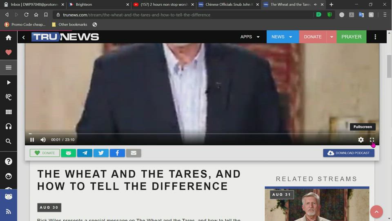The width and height of the screenshot is (392, 221).
Task: Expand the NEWS dropdown menu
Action: [x=282, y=37]
